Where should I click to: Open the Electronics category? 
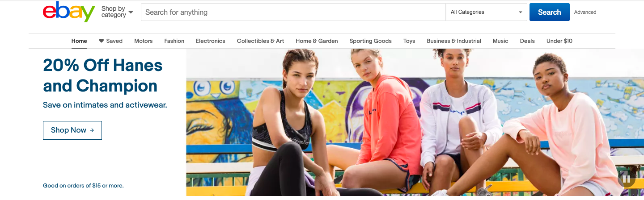210,41
